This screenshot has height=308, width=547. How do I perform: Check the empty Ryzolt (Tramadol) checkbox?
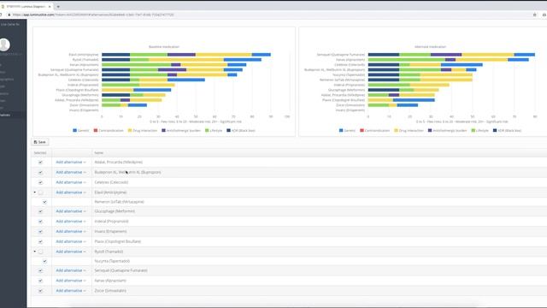[40, 252]
